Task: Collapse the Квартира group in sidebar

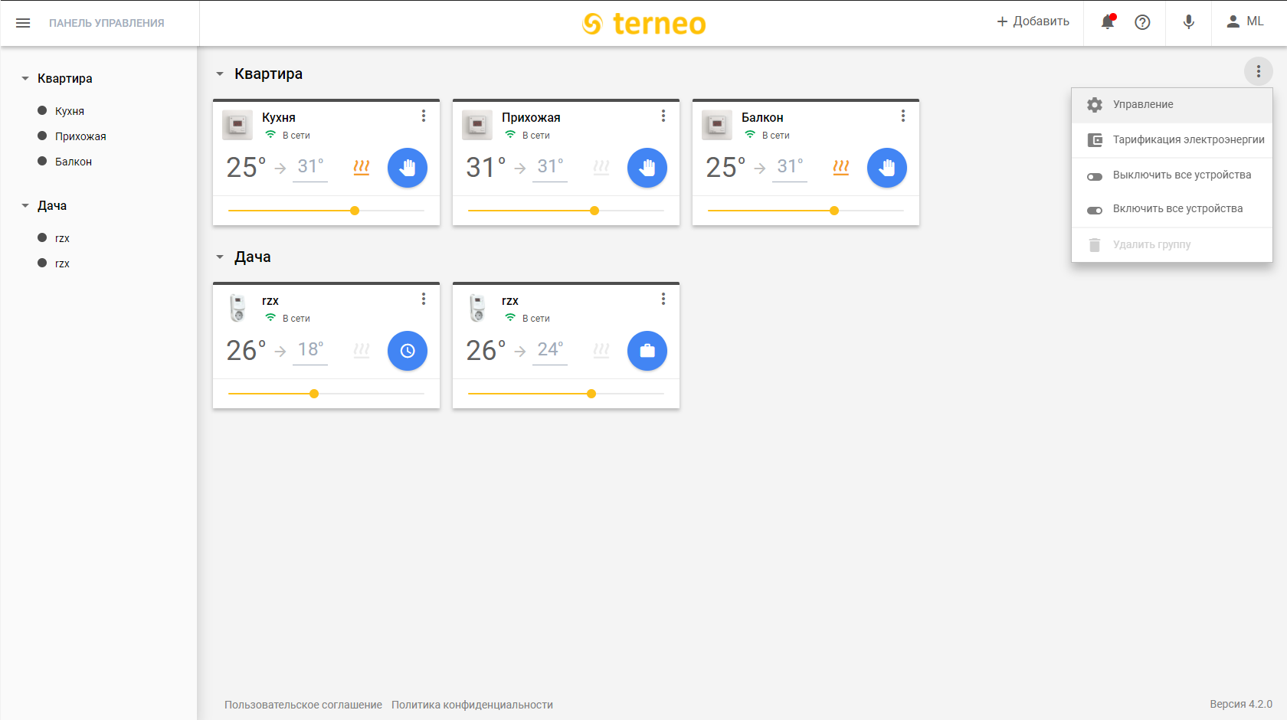Action: 25,78
